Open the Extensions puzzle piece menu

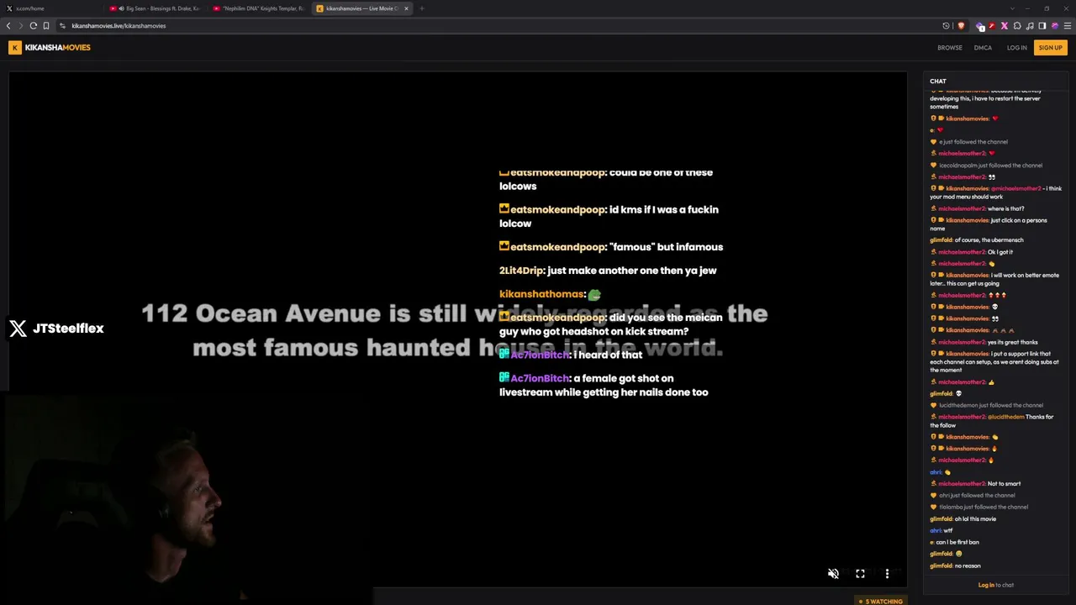click(1017, 26)
